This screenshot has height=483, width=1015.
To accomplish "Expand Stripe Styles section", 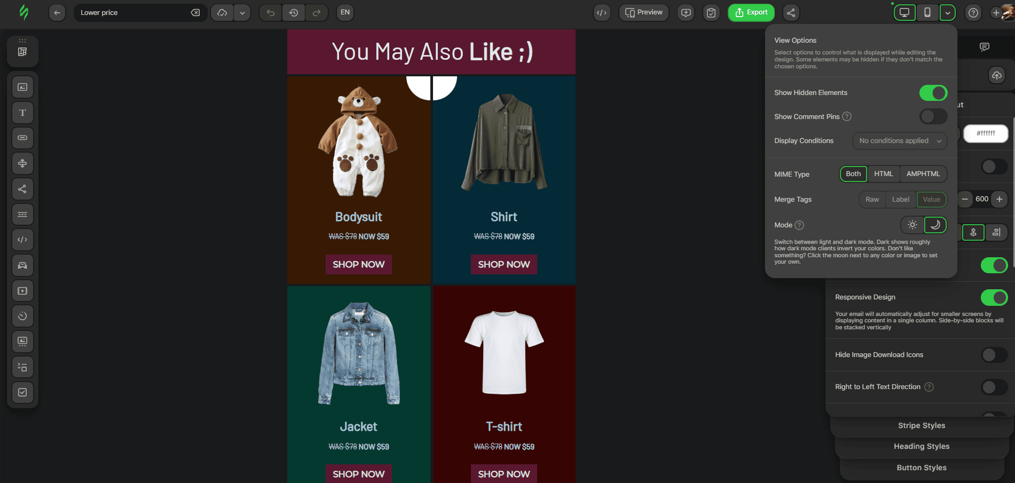I will click(x=922, y=425).
